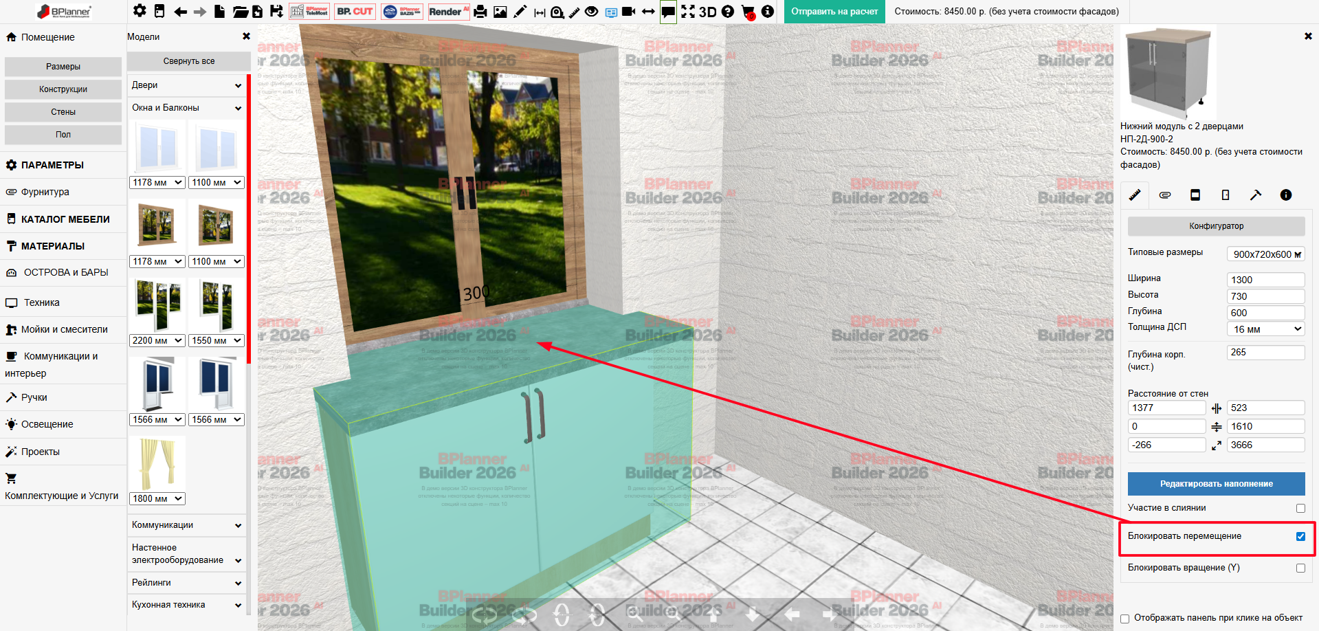Viewport: 1319px width, 631px height.
Task: Click the dimension width measure icon
Action: click(x=540, y=12)
